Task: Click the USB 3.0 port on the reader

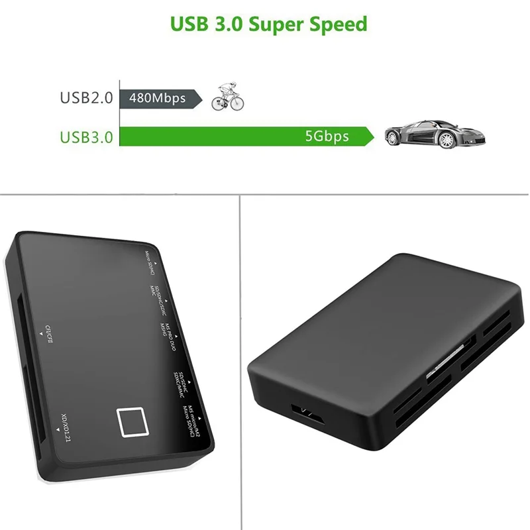Action: (x=307, y=413)
